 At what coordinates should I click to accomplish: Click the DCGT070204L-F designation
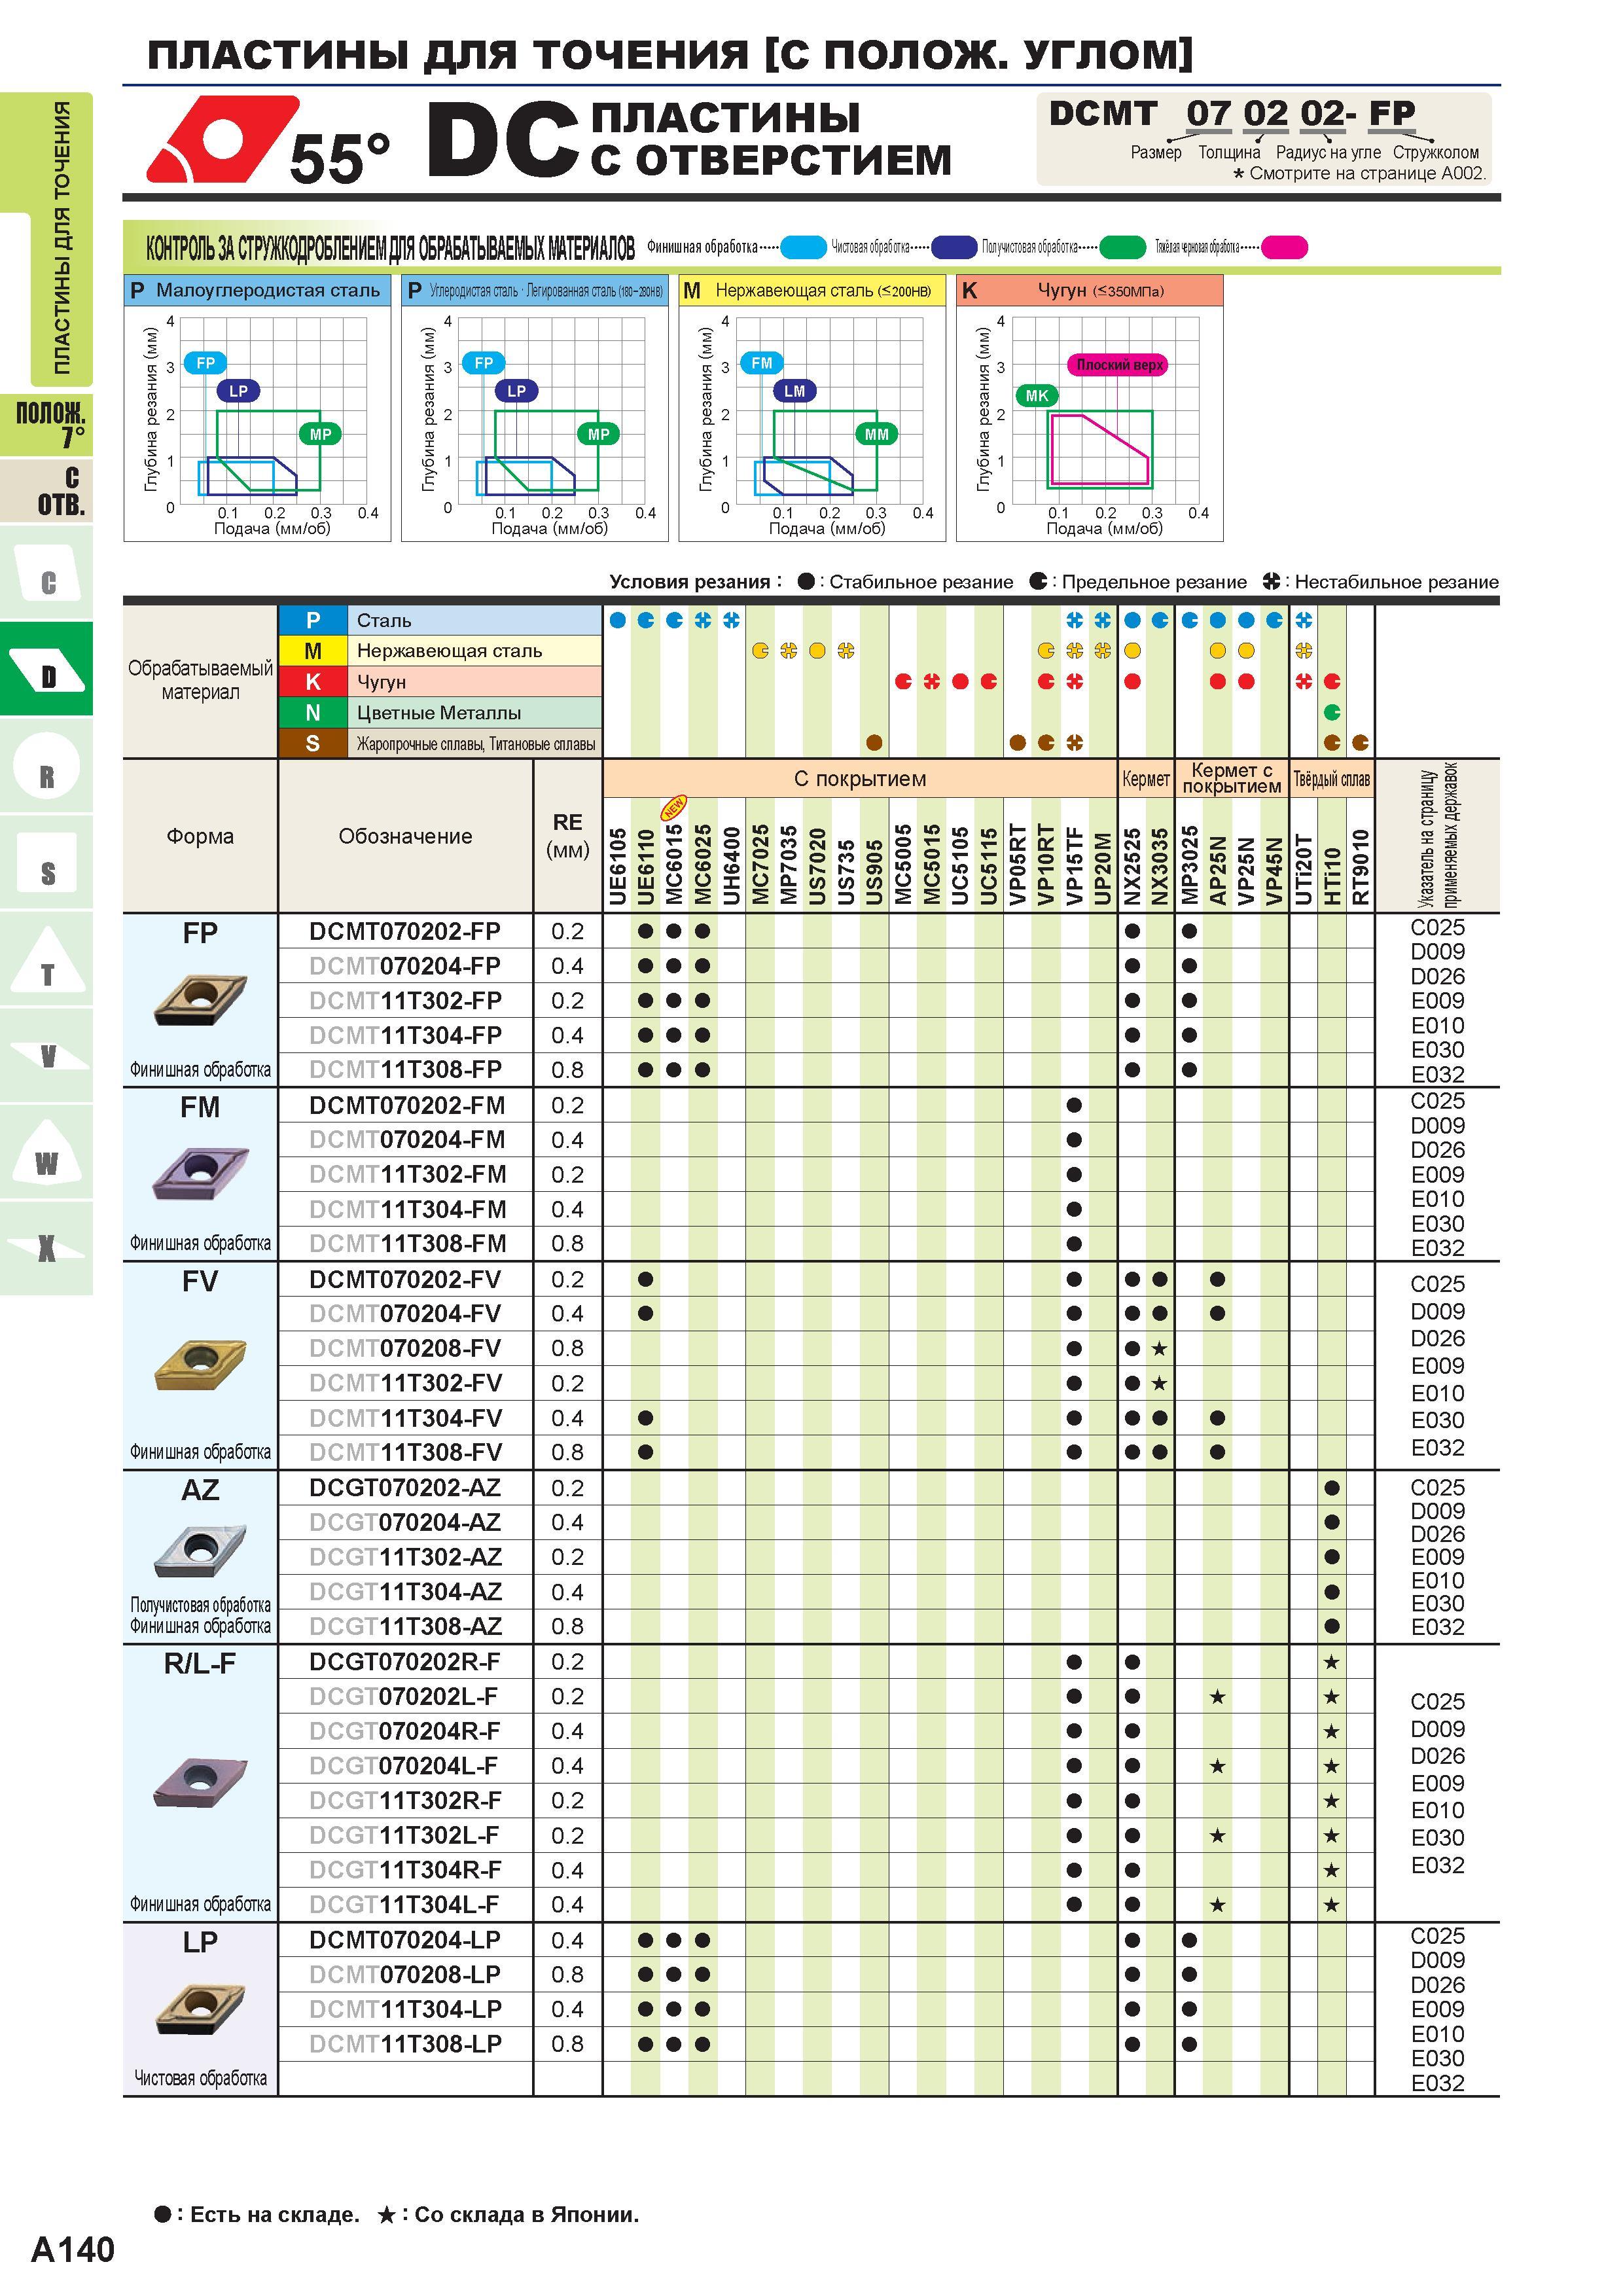(403, 1765)
